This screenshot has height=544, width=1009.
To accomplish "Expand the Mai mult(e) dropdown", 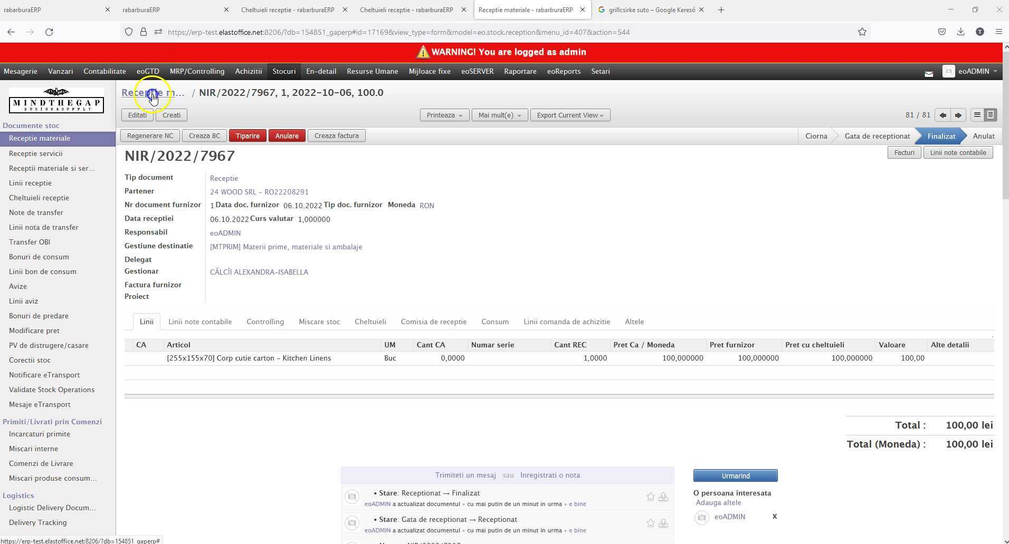I will click(499, 115).
